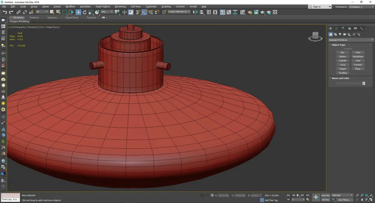
Task: Click the current frame number field
Action: [298, 200]
